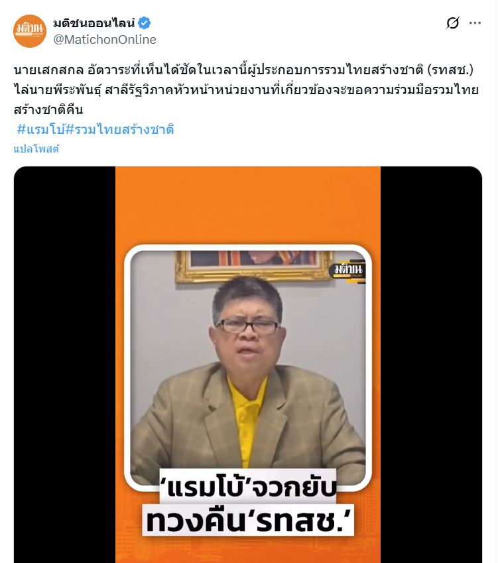Click the tweet text starting with นายเสกสกล

click(246, 90)
